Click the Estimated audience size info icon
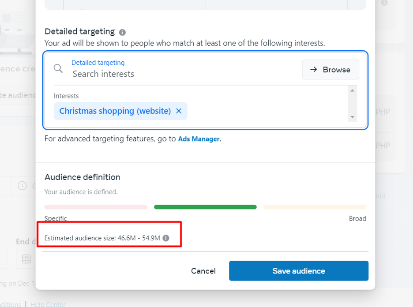This screenshot has height=307, width=413. (165, 238)
